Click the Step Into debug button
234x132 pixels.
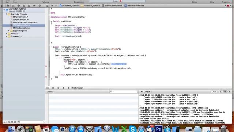coord(63,88)
